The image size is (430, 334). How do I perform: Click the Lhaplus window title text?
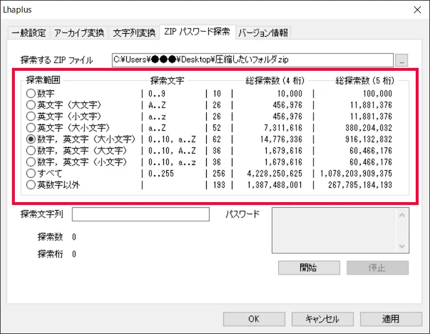(17, 10)
